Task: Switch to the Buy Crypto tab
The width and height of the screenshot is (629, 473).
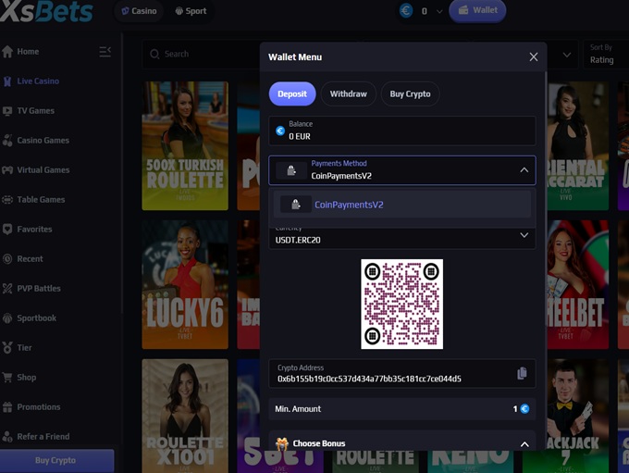Action: coord(410,93)
